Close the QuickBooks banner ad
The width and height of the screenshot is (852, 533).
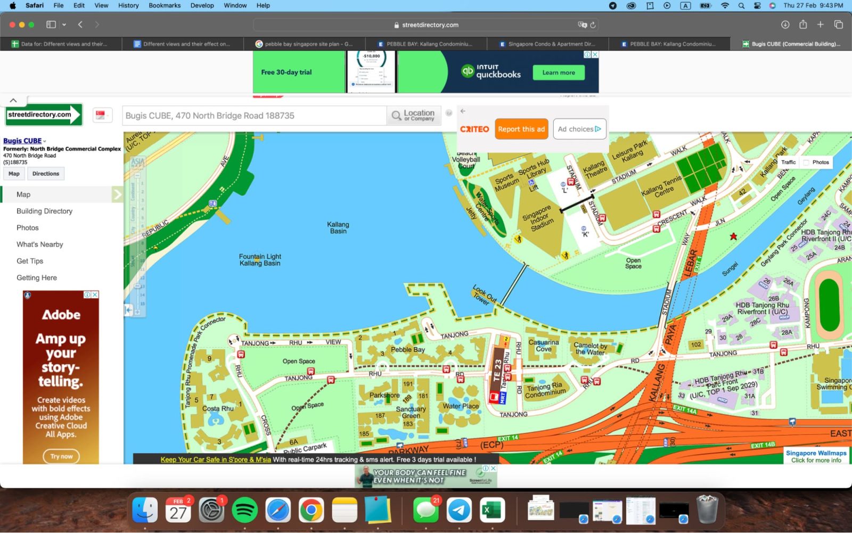click(595, 54)
